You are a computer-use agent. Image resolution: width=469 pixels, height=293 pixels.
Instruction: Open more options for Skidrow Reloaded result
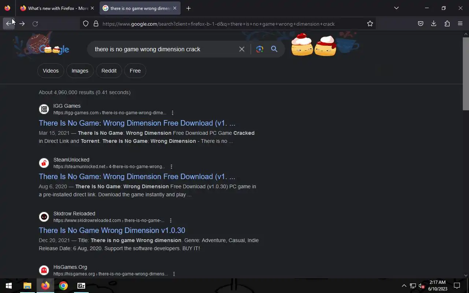point(170,220)
